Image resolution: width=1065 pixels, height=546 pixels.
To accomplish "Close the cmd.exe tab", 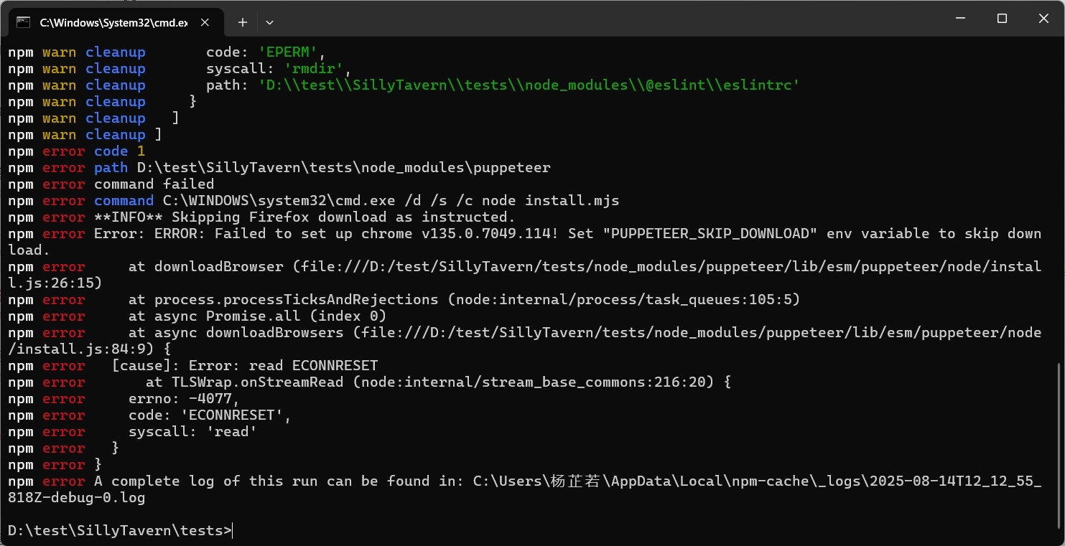I will click(x=205, y=22).
